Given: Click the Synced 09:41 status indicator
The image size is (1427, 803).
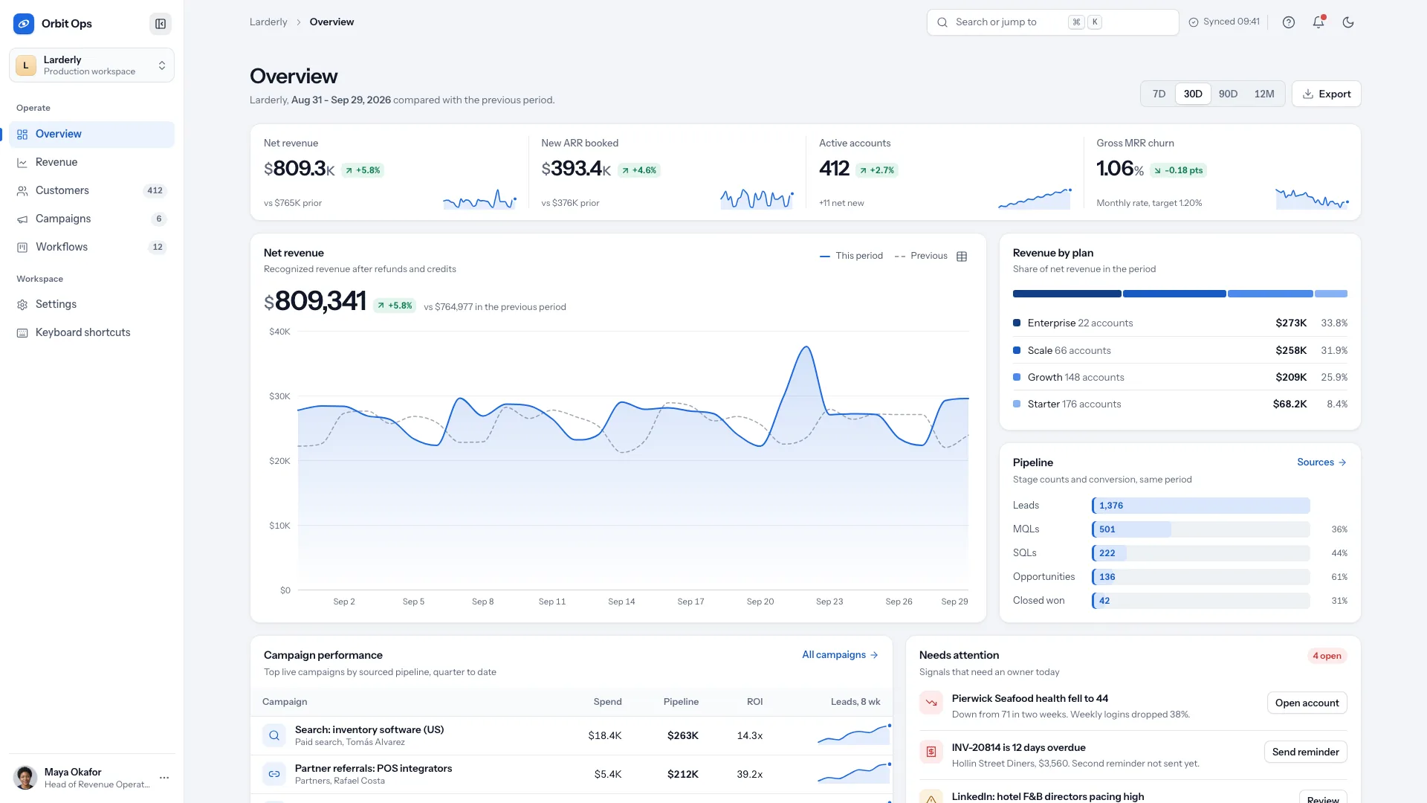Looking at the screenshot, I should click(x=1224, y=22).
